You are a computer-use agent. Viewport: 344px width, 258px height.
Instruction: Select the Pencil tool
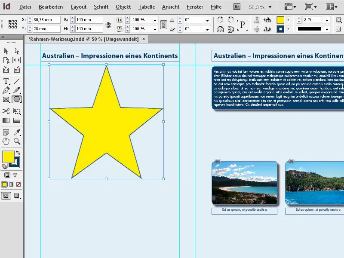(x=17, y=90)
